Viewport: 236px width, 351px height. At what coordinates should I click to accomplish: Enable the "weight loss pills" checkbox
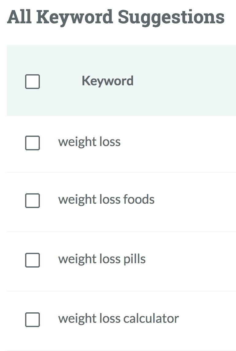(32, 260)
